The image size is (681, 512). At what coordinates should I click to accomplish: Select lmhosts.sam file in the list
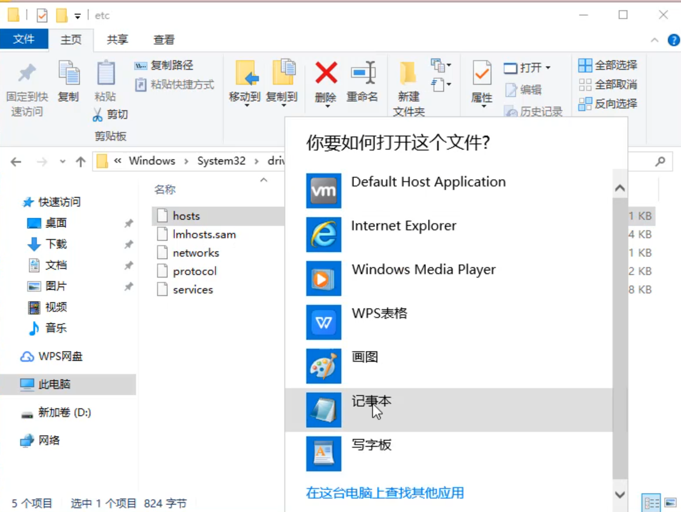coord(204,234)
